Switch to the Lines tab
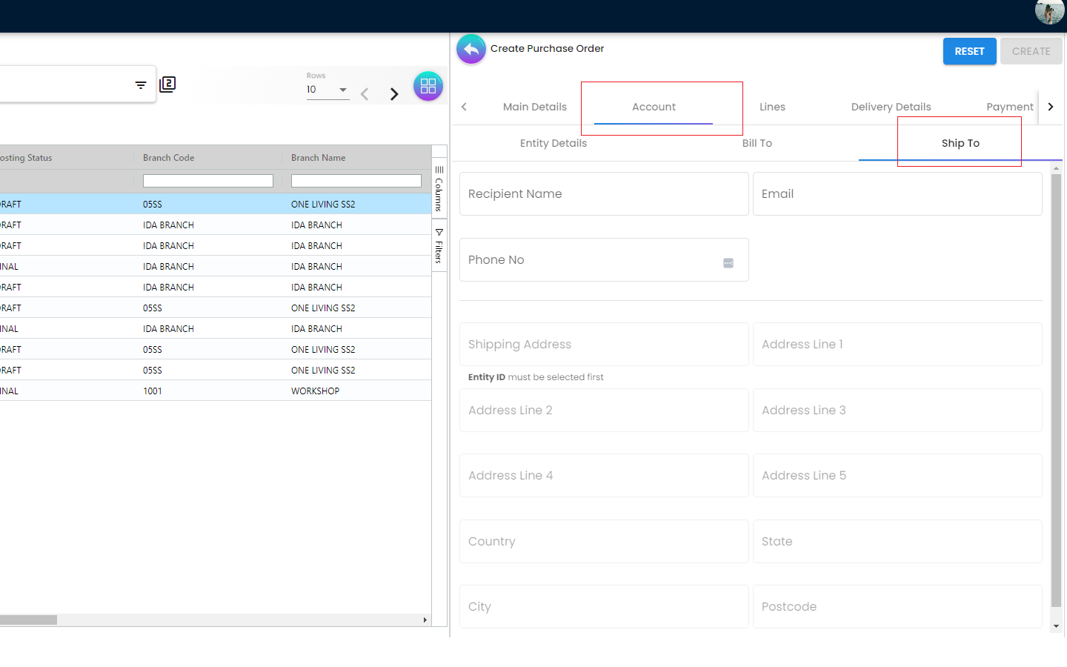 click(772, 107)
